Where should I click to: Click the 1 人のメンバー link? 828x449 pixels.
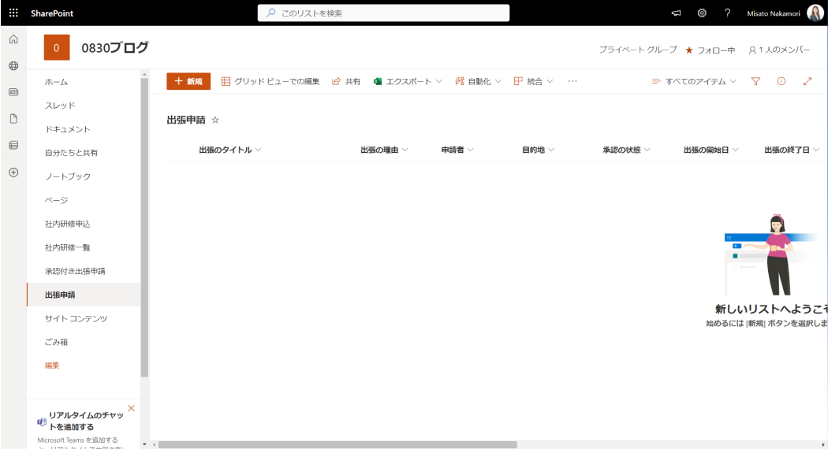click(x=779, y=50)
